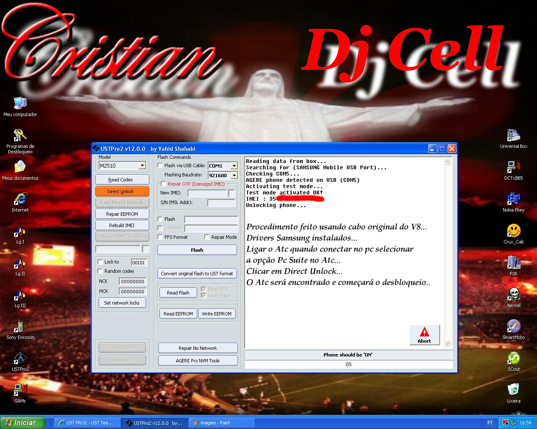Click Rebuild IMEI button
537x429 pixels.
tap(122, 225)
